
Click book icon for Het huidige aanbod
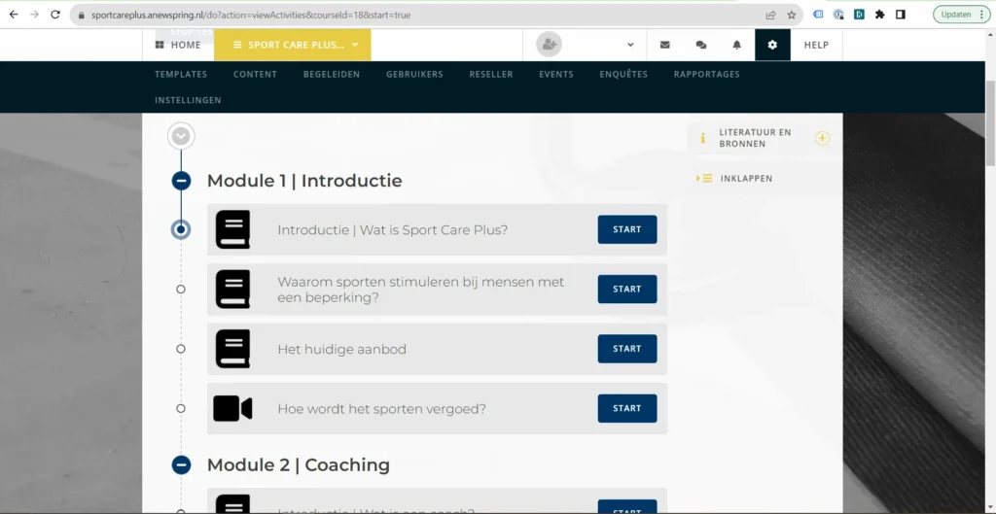232,349
